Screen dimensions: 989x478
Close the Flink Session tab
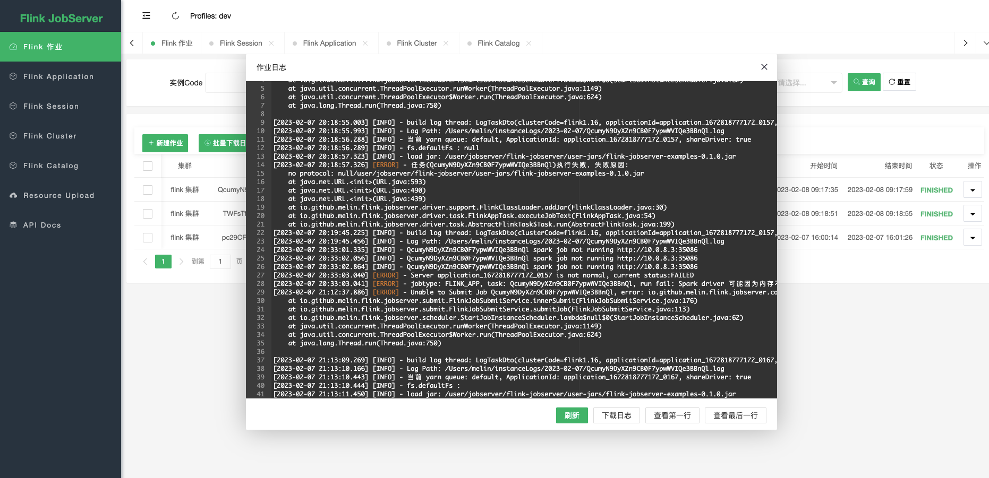271,44
